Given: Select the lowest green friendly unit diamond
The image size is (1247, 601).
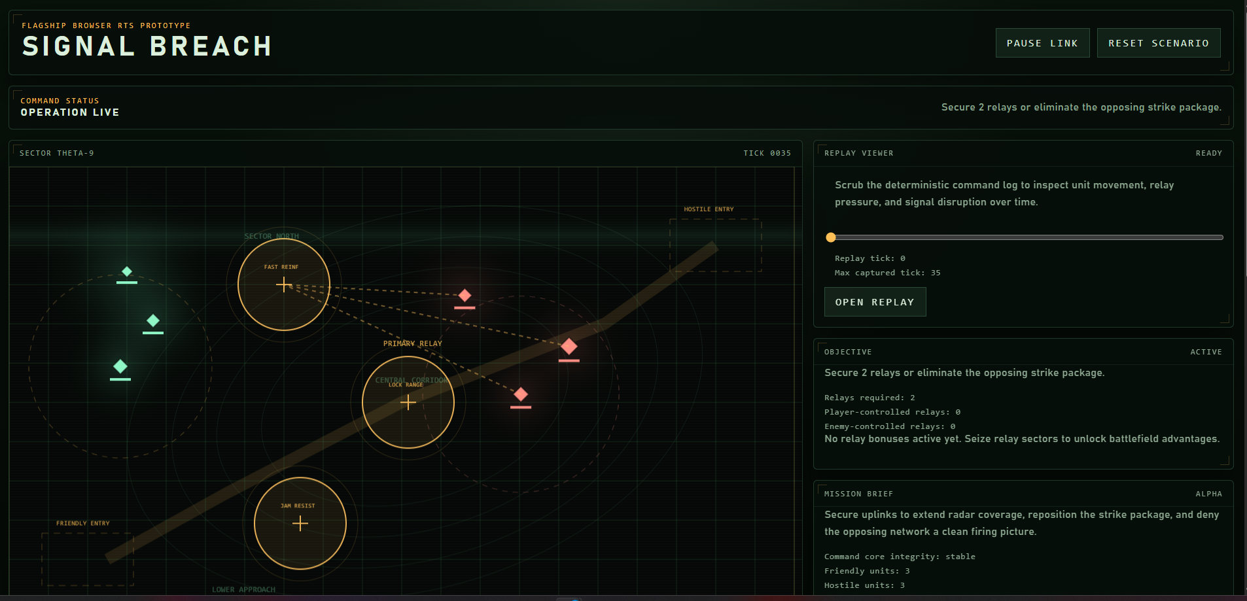Looking at the screenshot, I should point(120,366).
